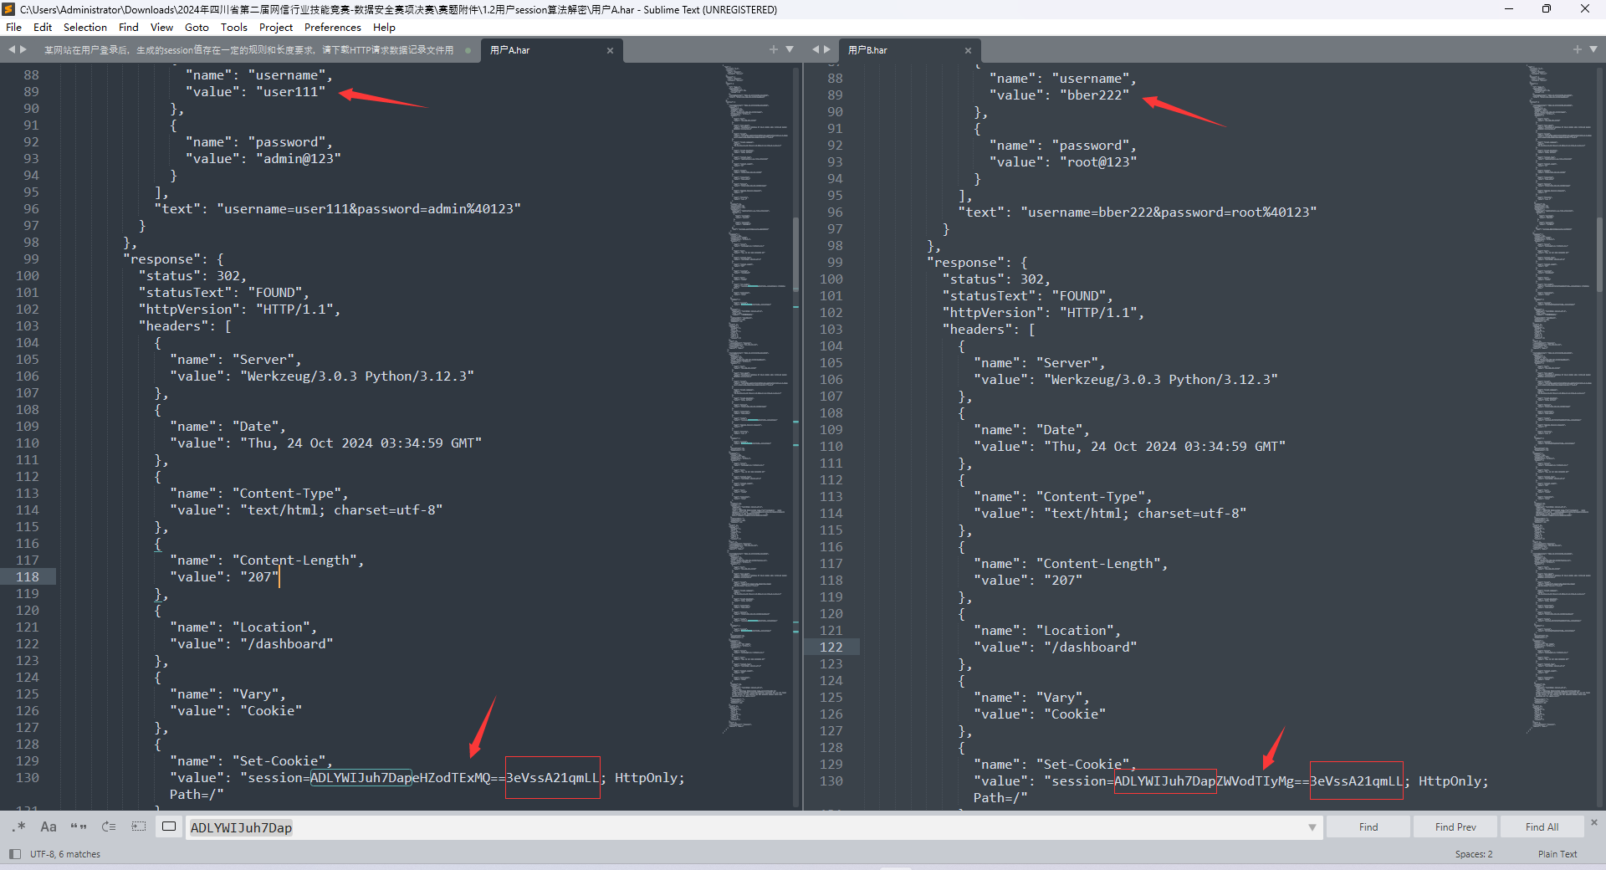Open the find history dropdown arrow
This screenshot has width=1606, height=870.
coord(1312,827)
